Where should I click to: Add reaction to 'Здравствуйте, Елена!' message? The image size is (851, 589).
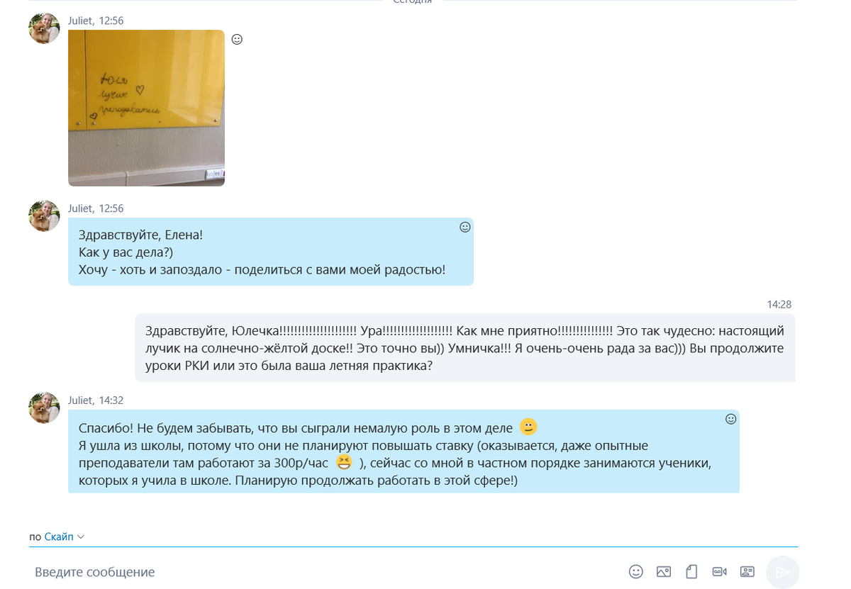[465, 228]
